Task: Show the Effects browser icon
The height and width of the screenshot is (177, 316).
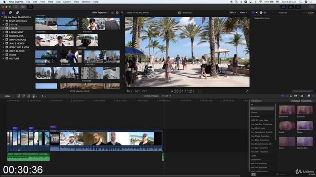Action: pos(309,96)
